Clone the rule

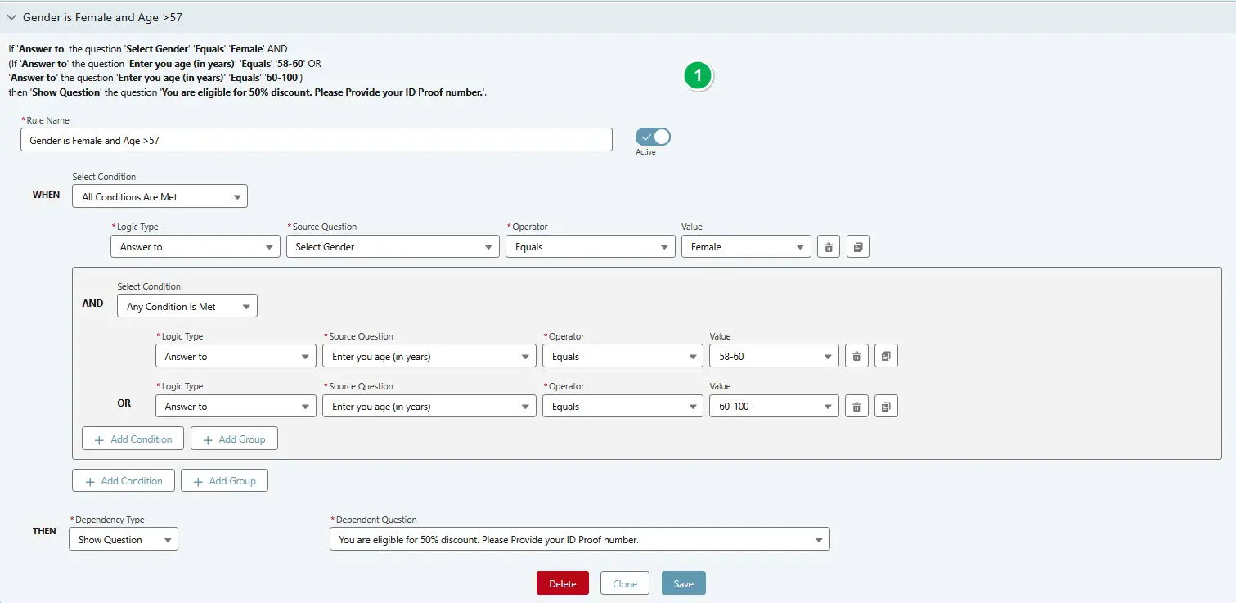pyautogui.click(x=624, y=583)
